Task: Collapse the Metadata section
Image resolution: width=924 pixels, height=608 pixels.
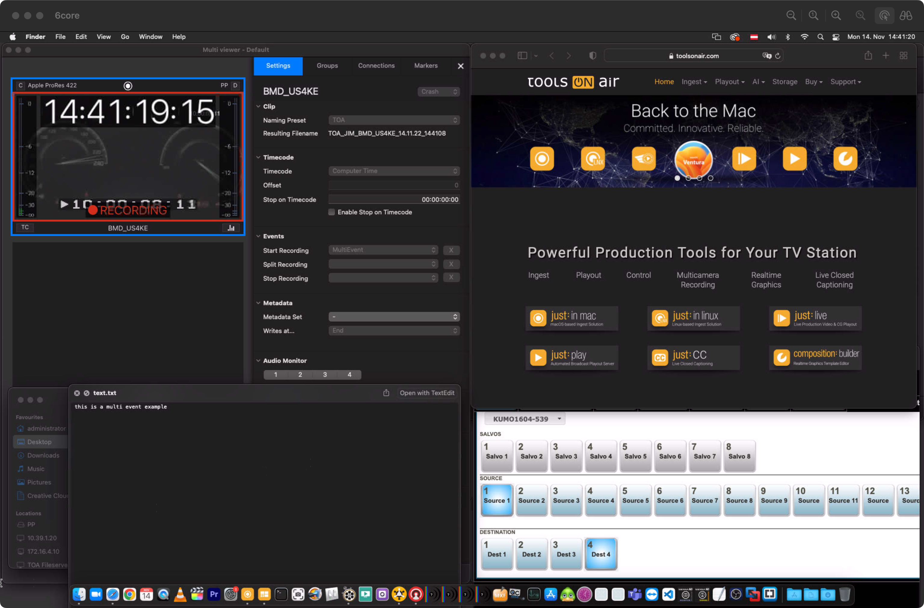Action: coord(258,303)
